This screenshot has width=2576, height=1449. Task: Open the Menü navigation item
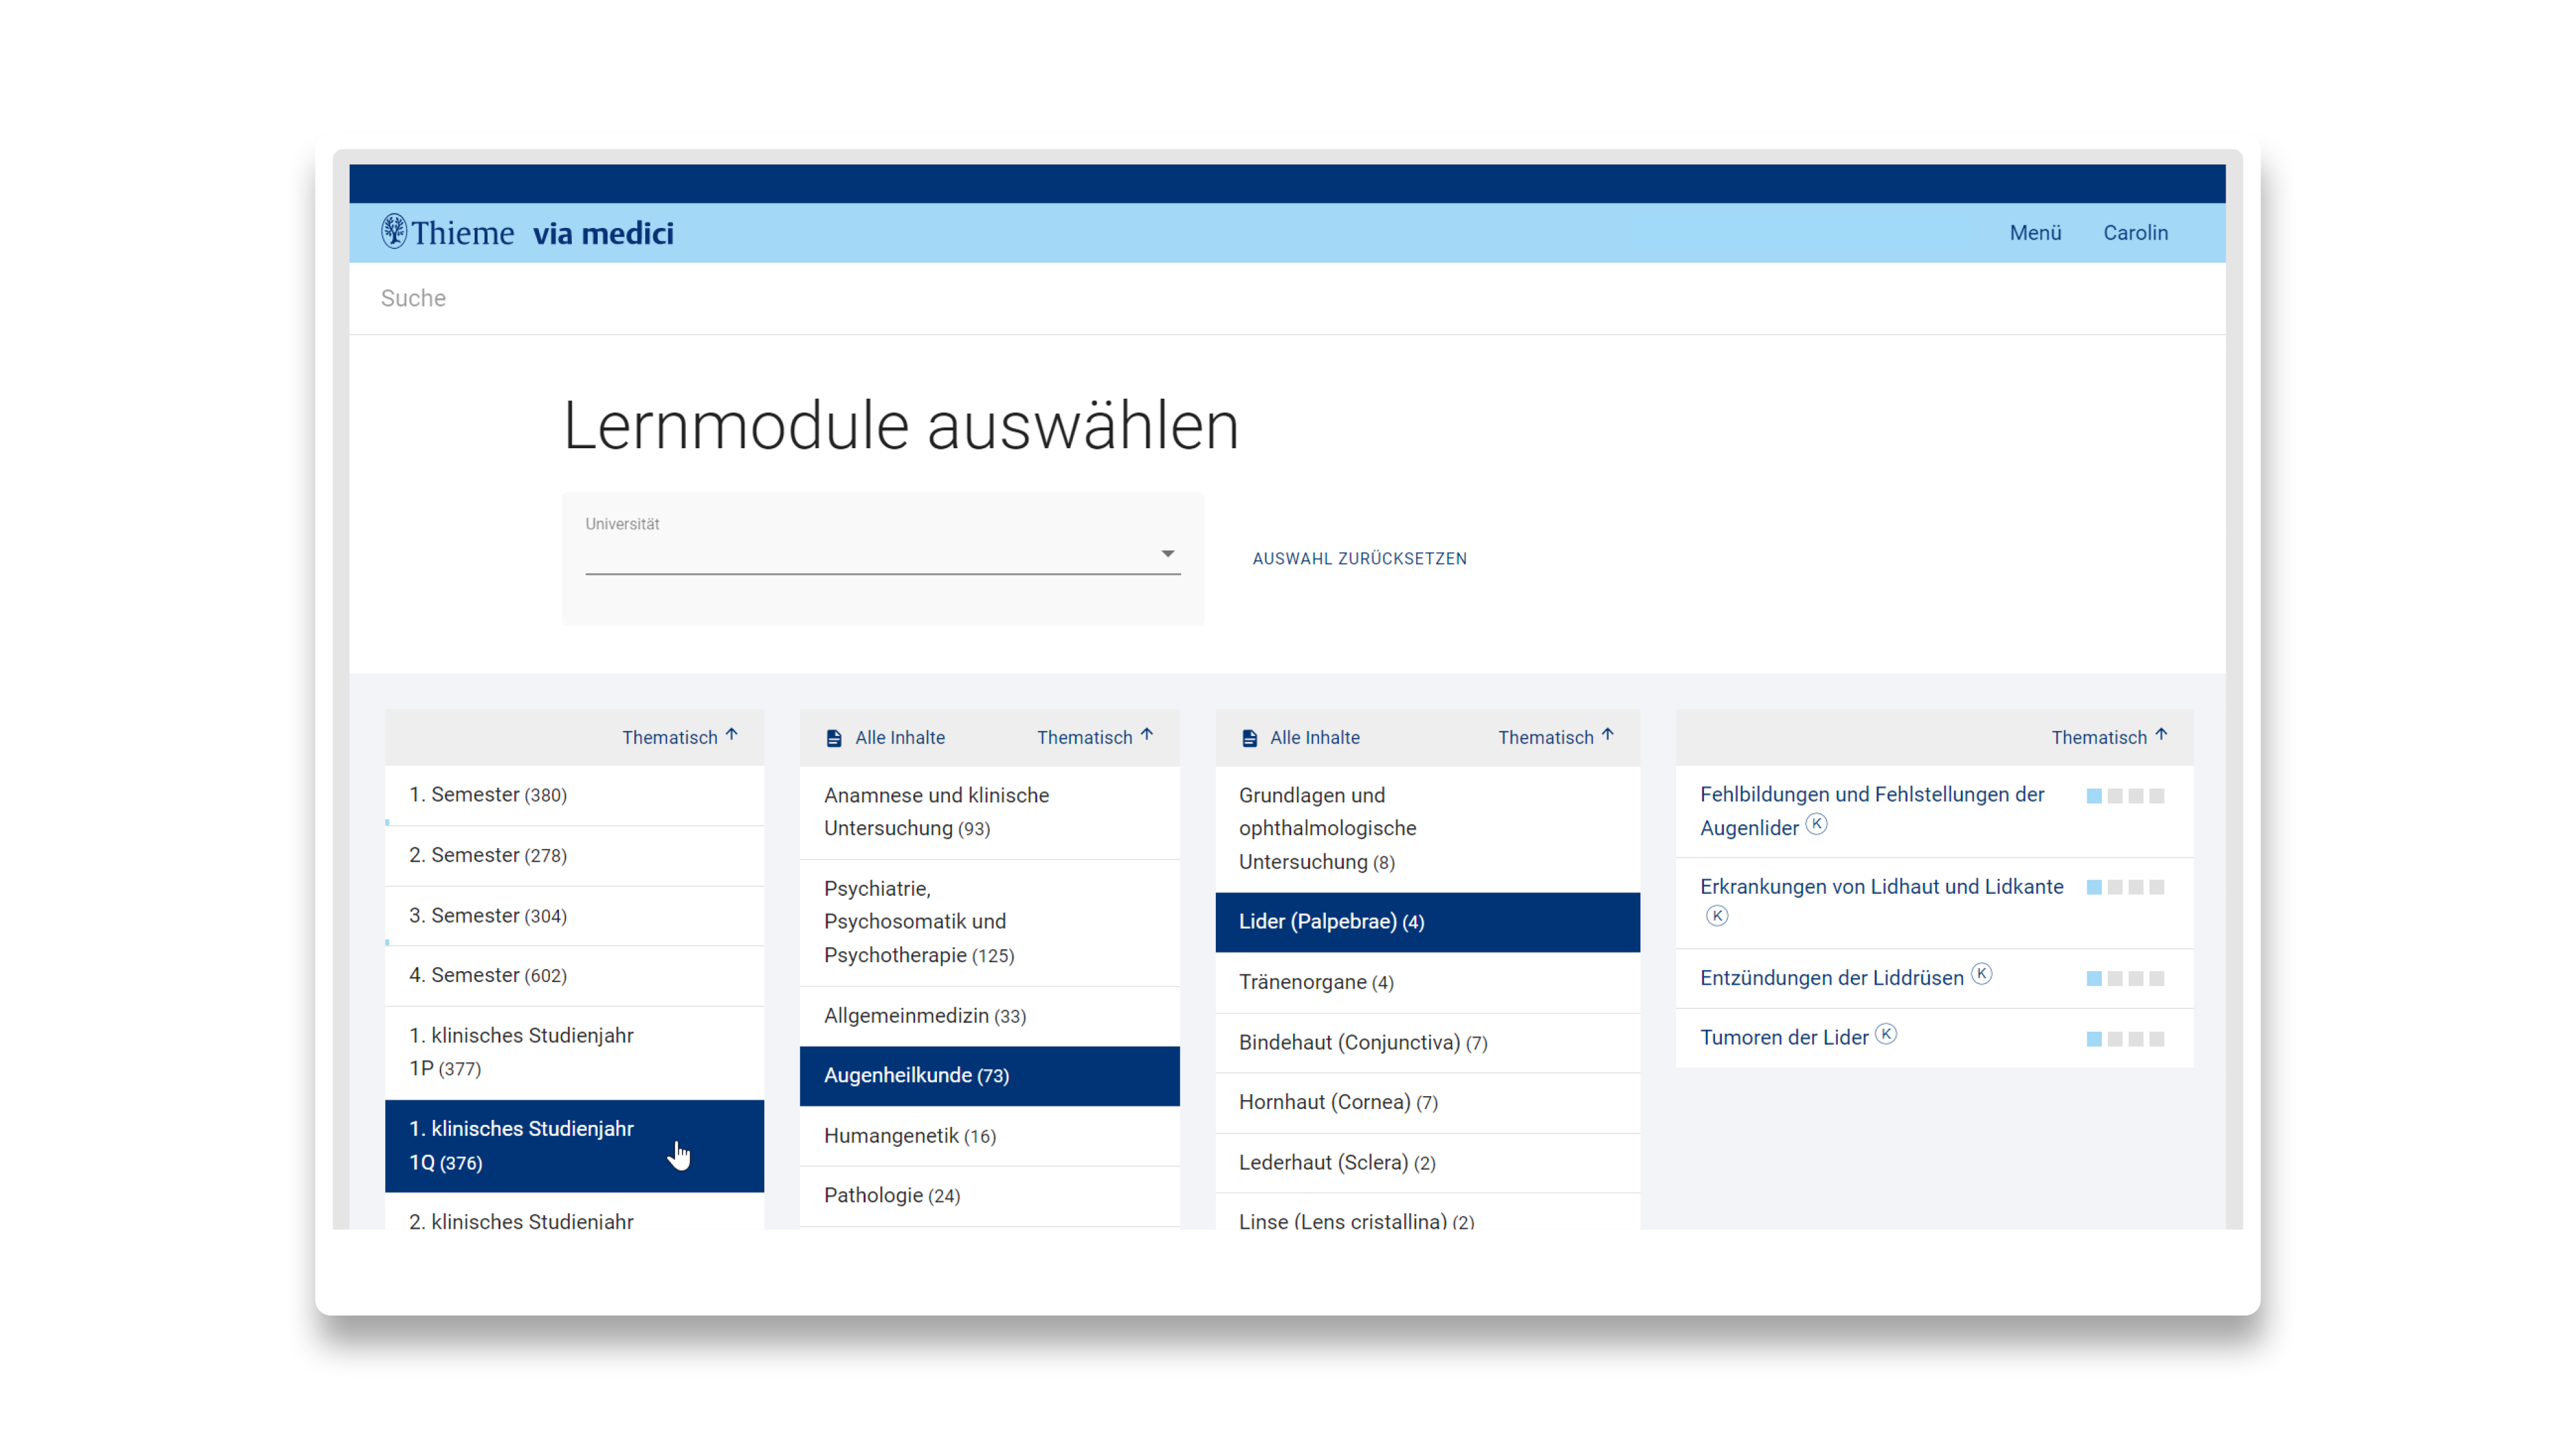coord(2035,233)
